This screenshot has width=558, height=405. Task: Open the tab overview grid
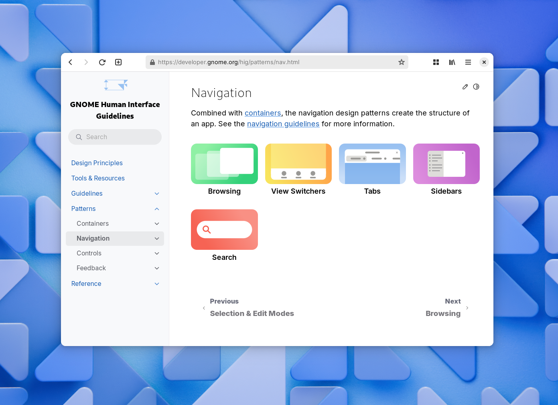(436, 62)
